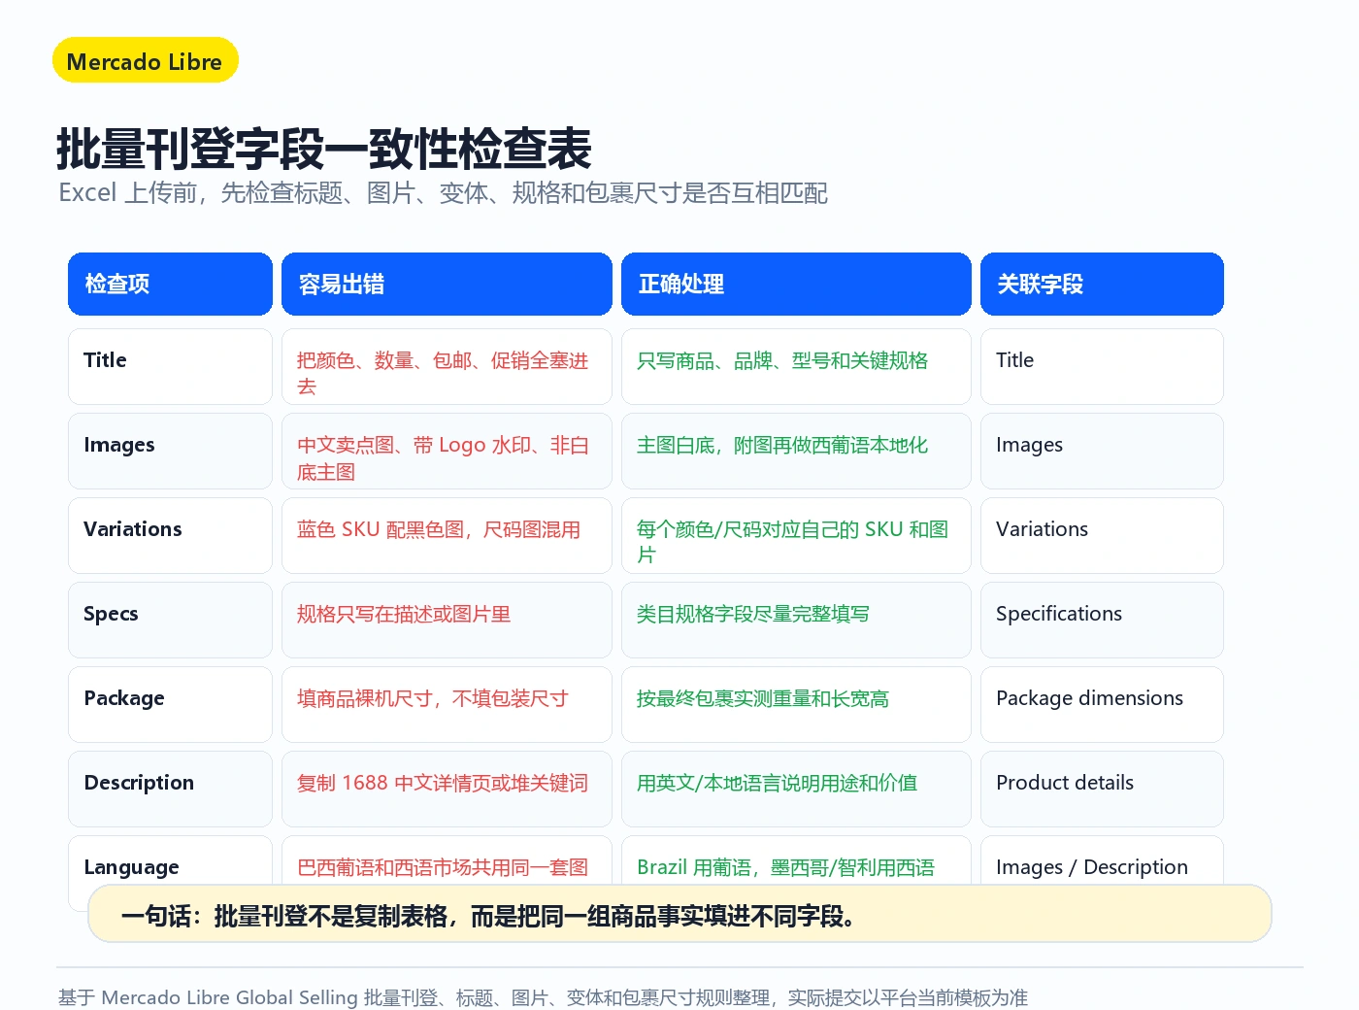Click the Package dimensions cell

1102,704
